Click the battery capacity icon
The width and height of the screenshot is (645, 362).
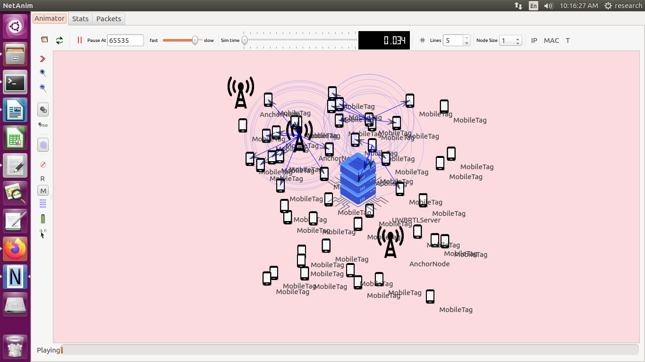43,219
